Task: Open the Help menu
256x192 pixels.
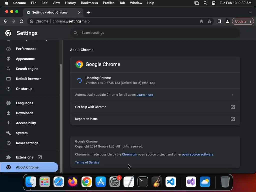Action: pyautogui.click(x=150, y=3)
